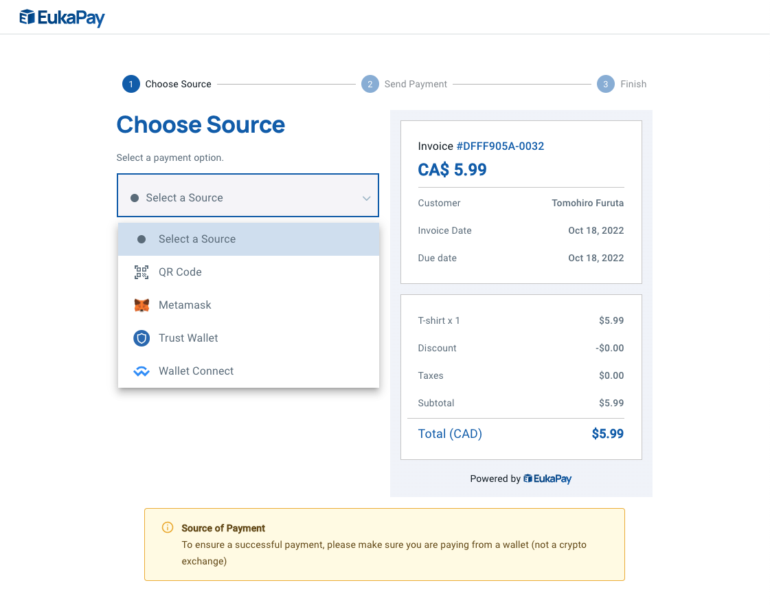This screenshot has height=605, width=770.
Task: Choose Metamask as payment source
Action: click(x=249, y=305)
